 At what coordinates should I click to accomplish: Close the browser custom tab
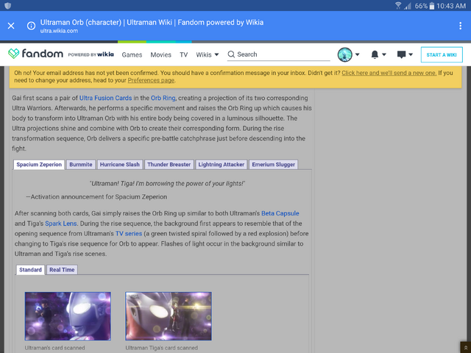pyautogui.click(x=11, y=26)
